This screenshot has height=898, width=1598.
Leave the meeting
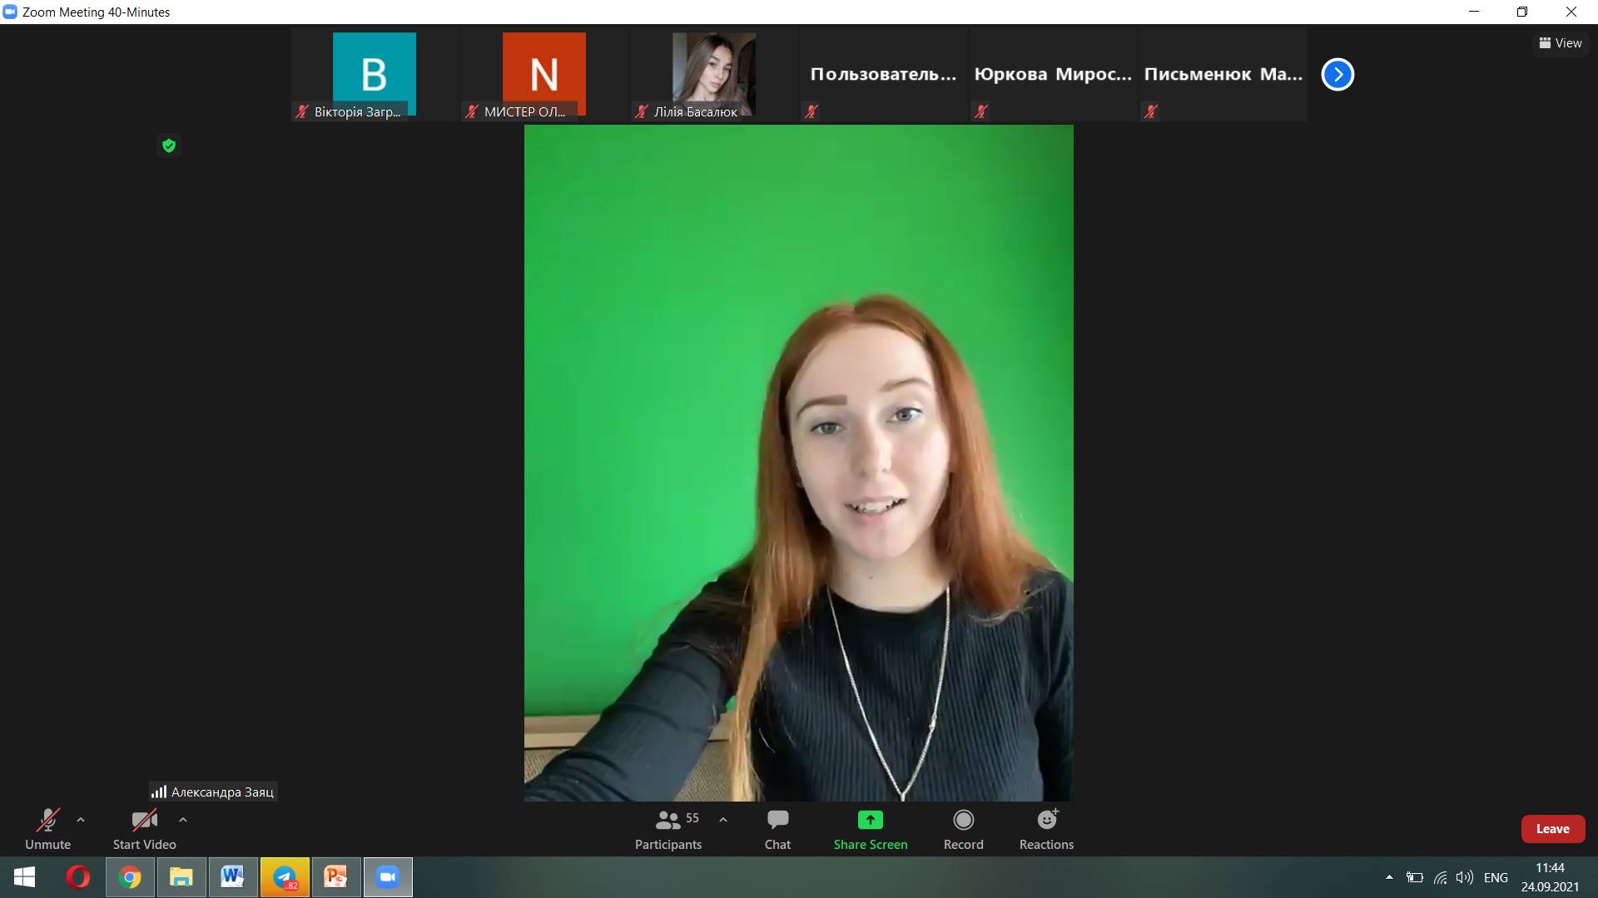tap(1552, 829)
